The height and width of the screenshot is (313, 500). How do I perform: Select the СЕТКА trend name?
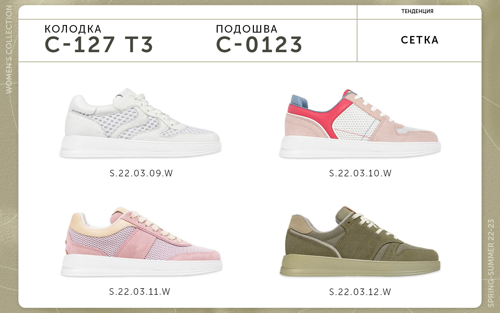(420, 40)
